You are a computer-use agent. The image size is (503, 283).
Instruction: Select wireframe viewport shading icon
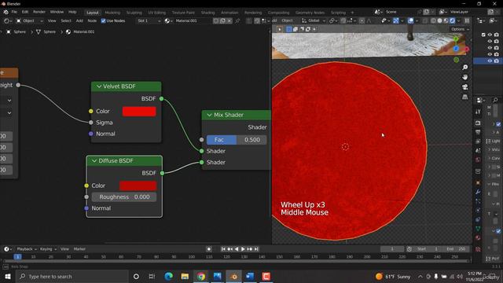pos(433,21)
